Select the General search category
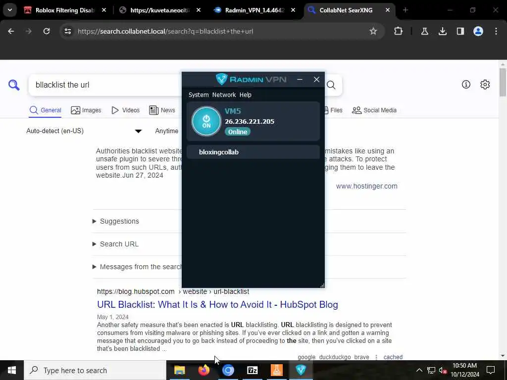The image size is (507, 380). click(45, 110)
